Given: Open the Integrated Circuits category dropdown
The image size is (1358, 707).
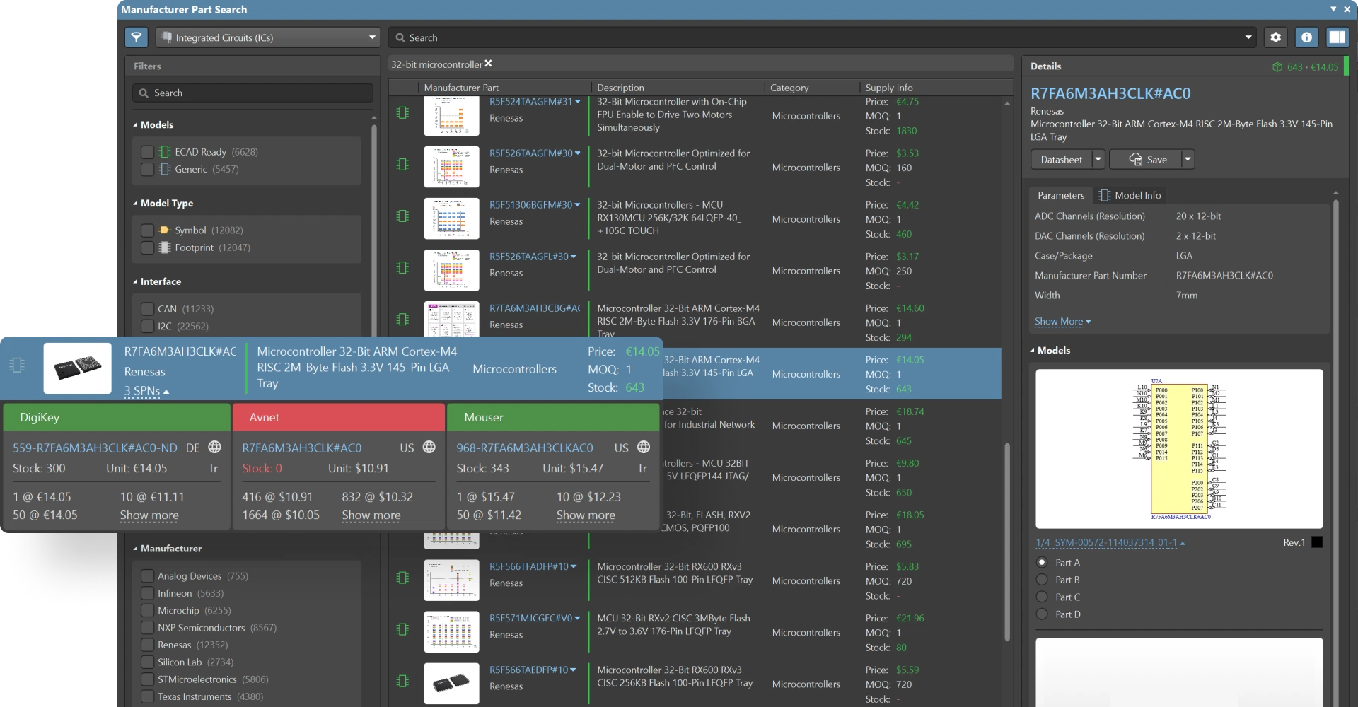Looking at the screenshot, I should coord(268,37).
